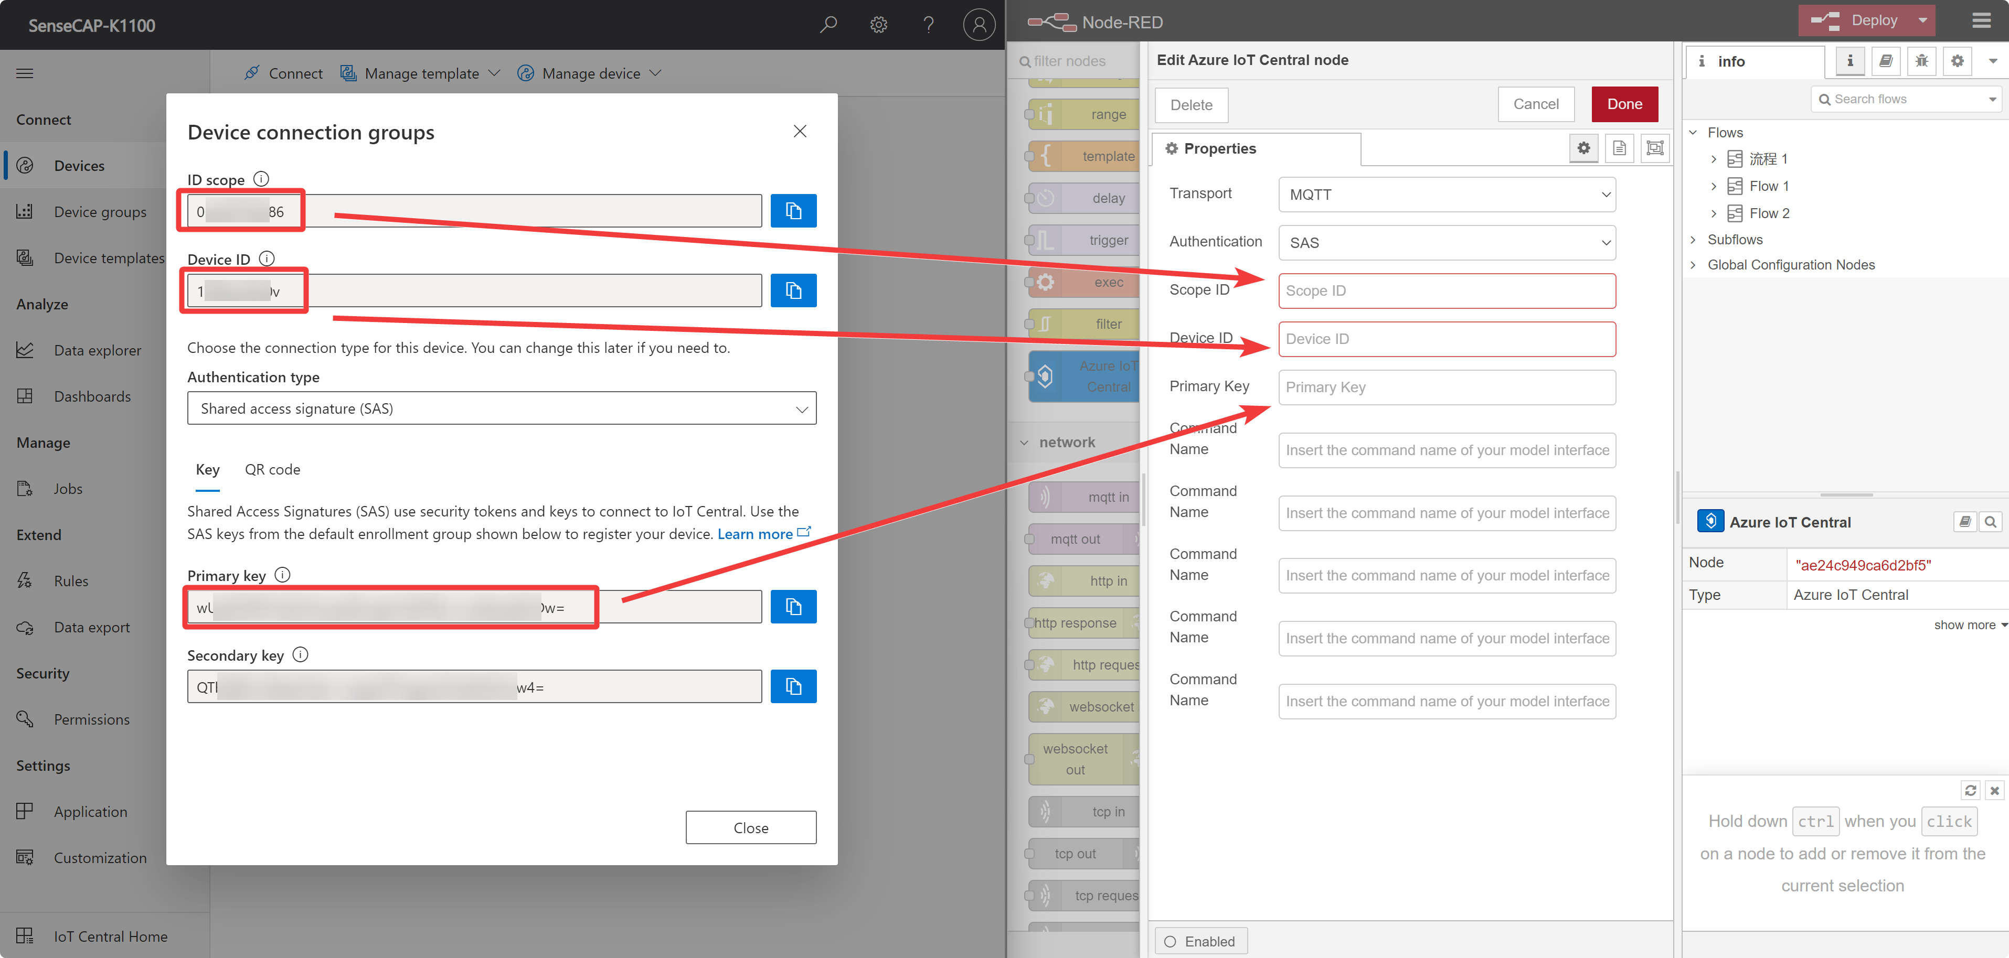Open the Deploy options arrow
Screen dimensions: 2009x958
1922,20
